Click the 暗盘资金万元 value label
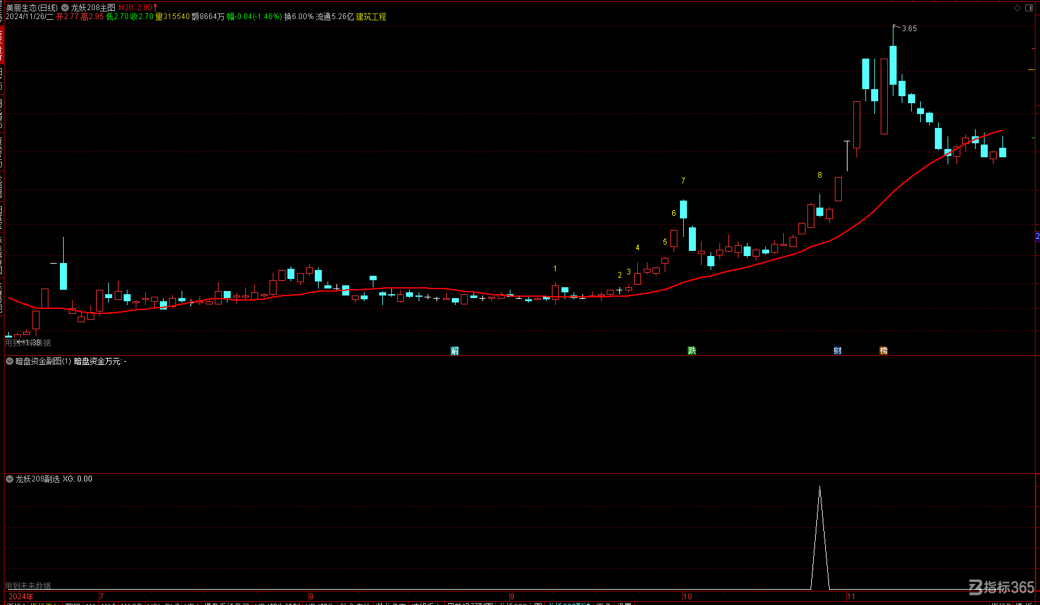The image size is (1040, 605). point(100,361)
